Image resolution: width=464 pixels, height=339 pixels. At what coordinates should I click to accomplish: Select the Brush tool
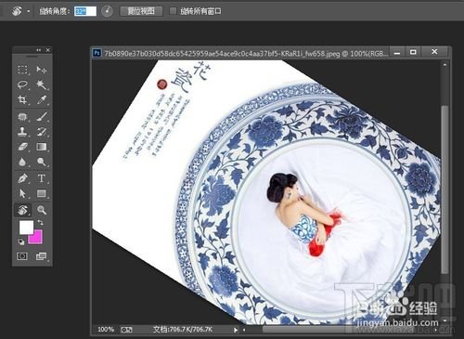(x=41, y=117)
